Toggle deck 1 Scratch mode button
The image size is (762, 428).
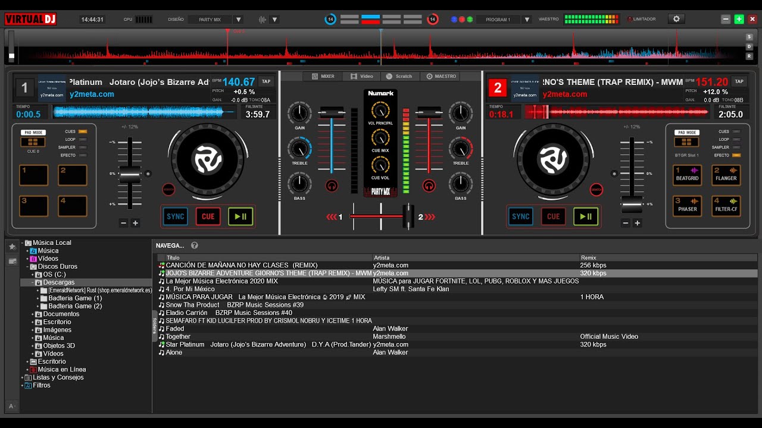pos(169,190)
